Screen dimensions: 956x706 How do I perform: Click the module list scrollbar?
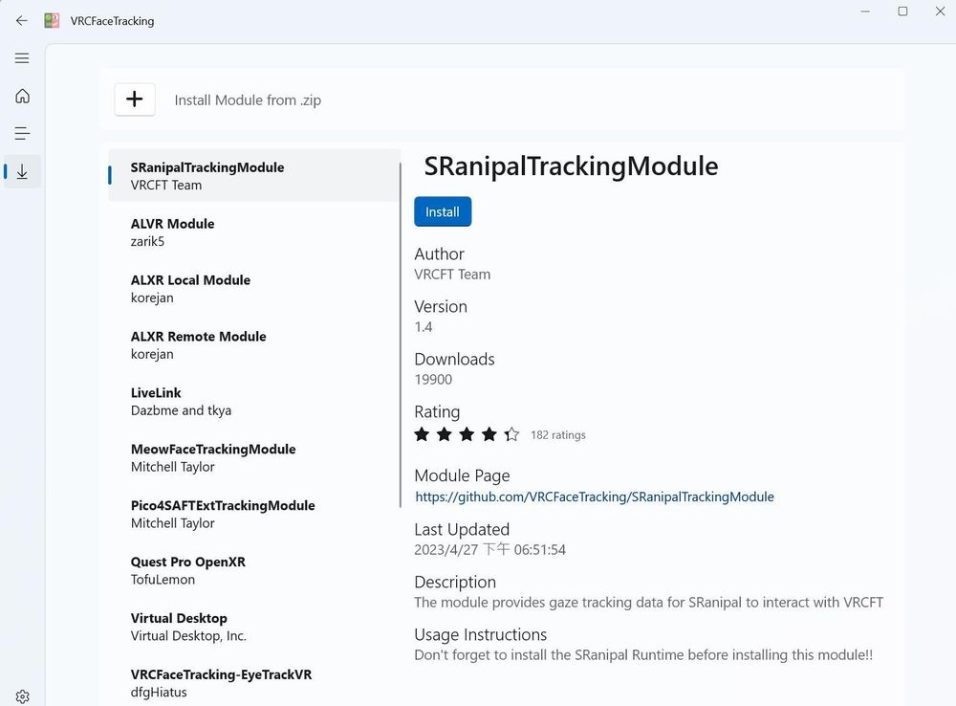click(x=400, y=335)
